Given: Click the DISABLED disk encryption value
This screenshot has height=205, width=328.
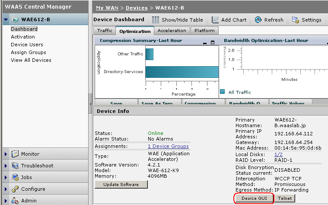Looking at the screenshot, I should tap(287, 170).
